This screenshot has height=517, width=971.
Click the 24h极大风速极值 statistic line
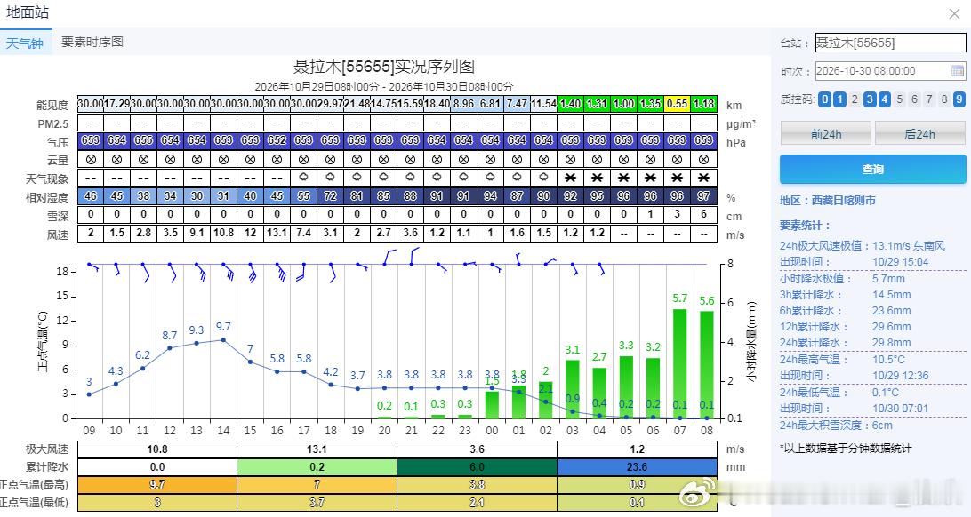point(863,245)
